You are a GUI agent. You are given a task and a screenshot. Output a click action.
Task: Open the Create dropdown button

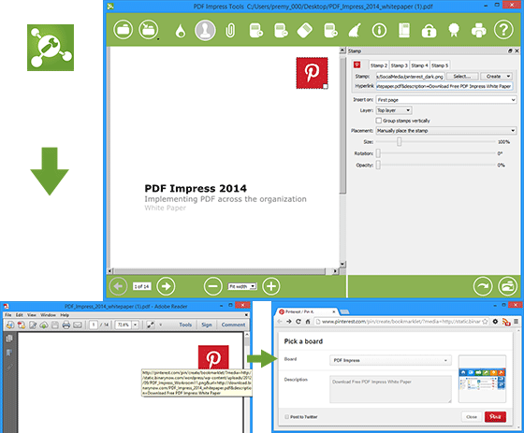(x=496, y=77)
